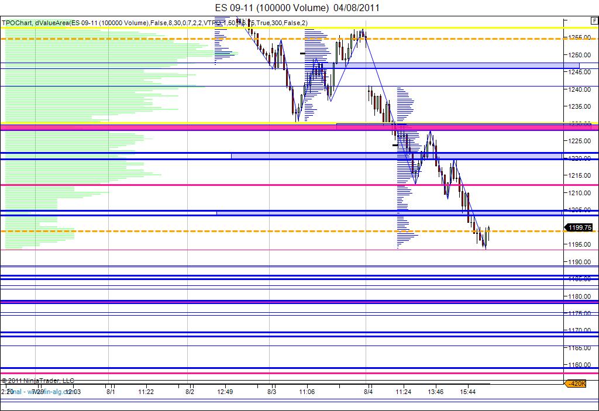Click the 8/2 date label on time axis
Image resolution: width=599 pixels, height=411 pixels.
(x=190, y=392)
